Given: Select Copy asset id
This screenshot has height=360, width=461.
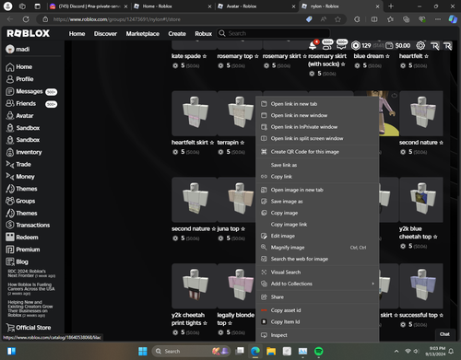Looking at the screenshot, I should pos(317,310).
